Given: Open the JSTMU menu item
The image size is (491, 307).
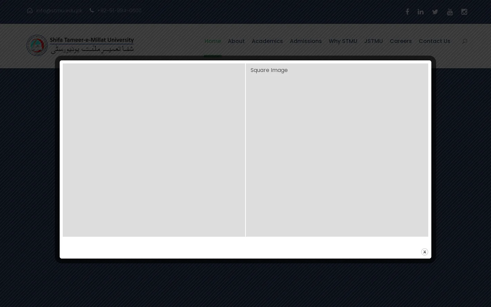Looking at the screenshot, I should [373, 41].
